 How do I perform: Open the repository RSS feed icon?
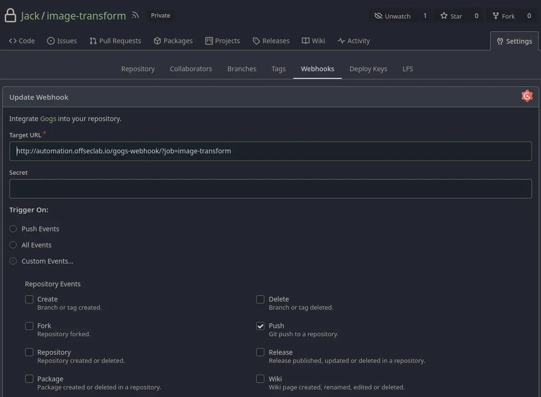click(135, 15)
